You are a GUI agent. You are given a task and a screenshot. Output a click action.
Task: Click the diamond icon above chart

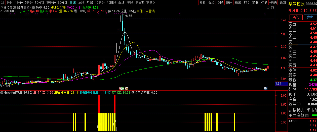(268, 8)
